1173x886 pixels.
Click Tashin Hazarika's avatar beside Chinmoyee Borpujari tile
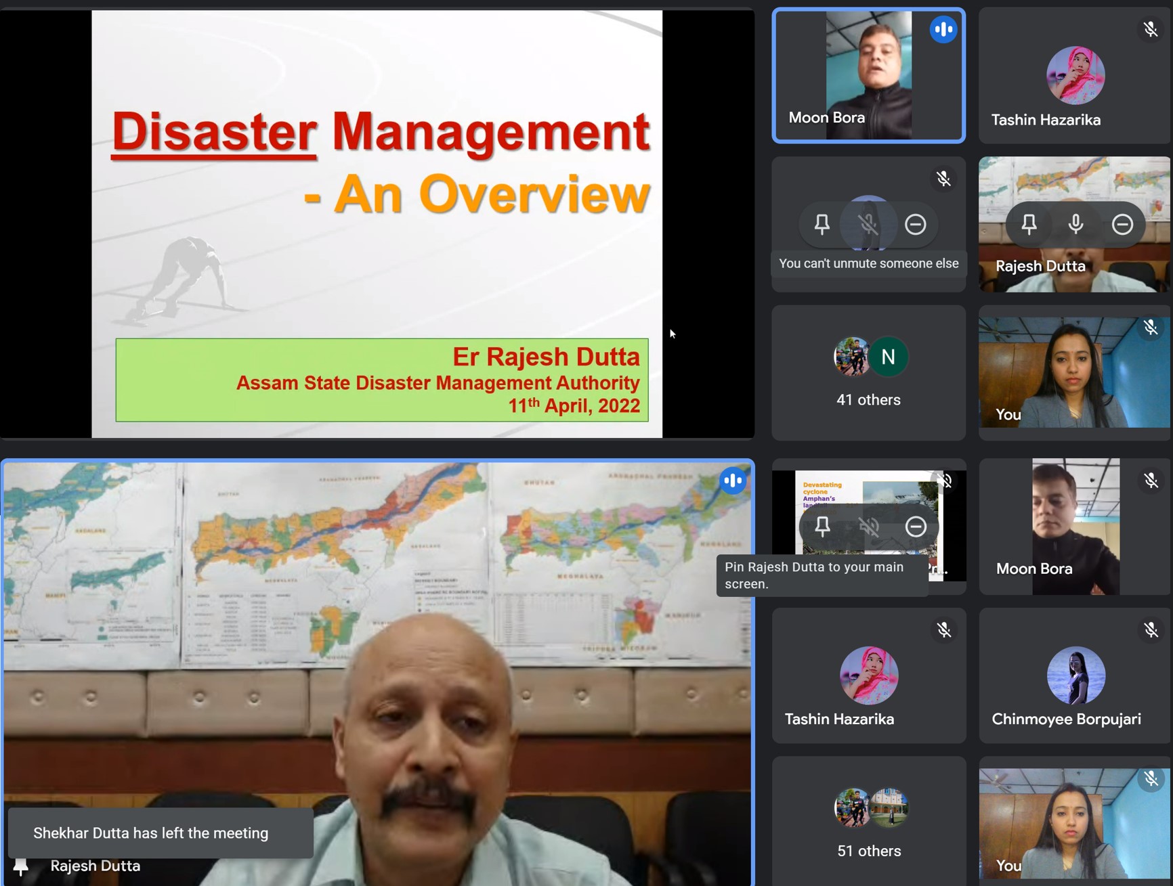click(869, 675)
